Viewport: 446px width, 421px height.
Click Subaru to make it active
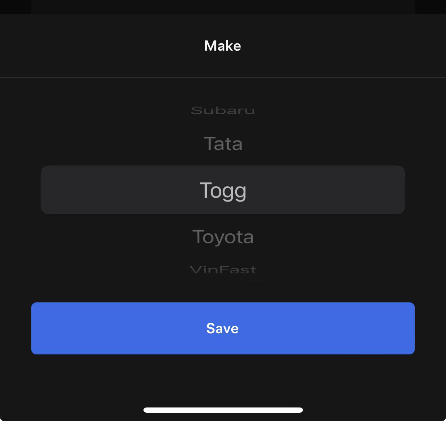click(223, 110)
